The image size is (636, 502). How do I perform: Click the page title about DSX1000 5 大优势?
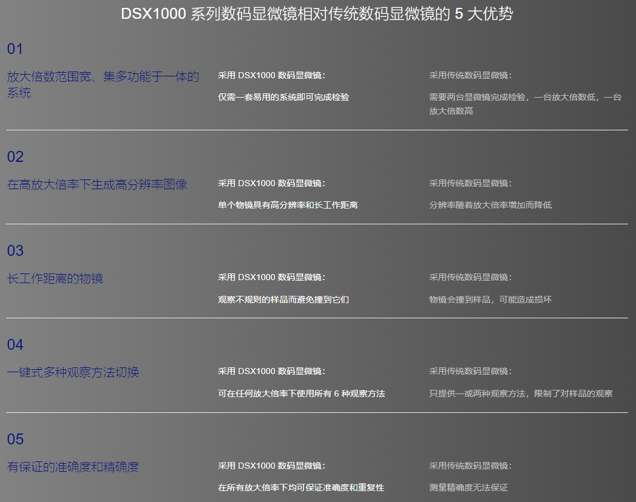(x=317, y=14)
